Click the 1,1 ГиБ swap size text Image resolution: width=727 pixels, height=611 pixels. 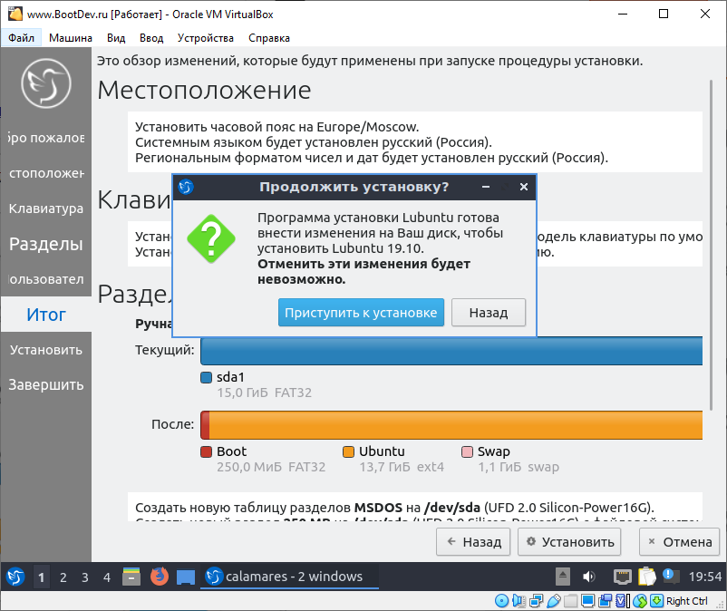(519, 467)
